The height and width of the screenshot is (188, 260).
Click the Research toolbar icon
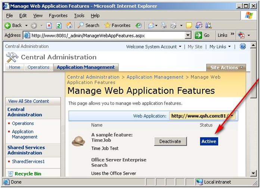(x=199, y=25)
